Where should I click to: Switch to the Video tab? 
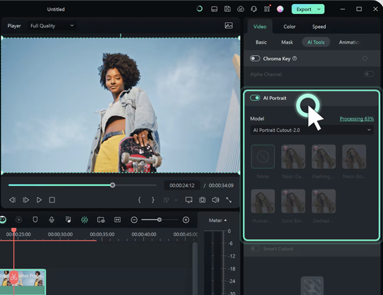pyautogui.click(x=260, y=27)
